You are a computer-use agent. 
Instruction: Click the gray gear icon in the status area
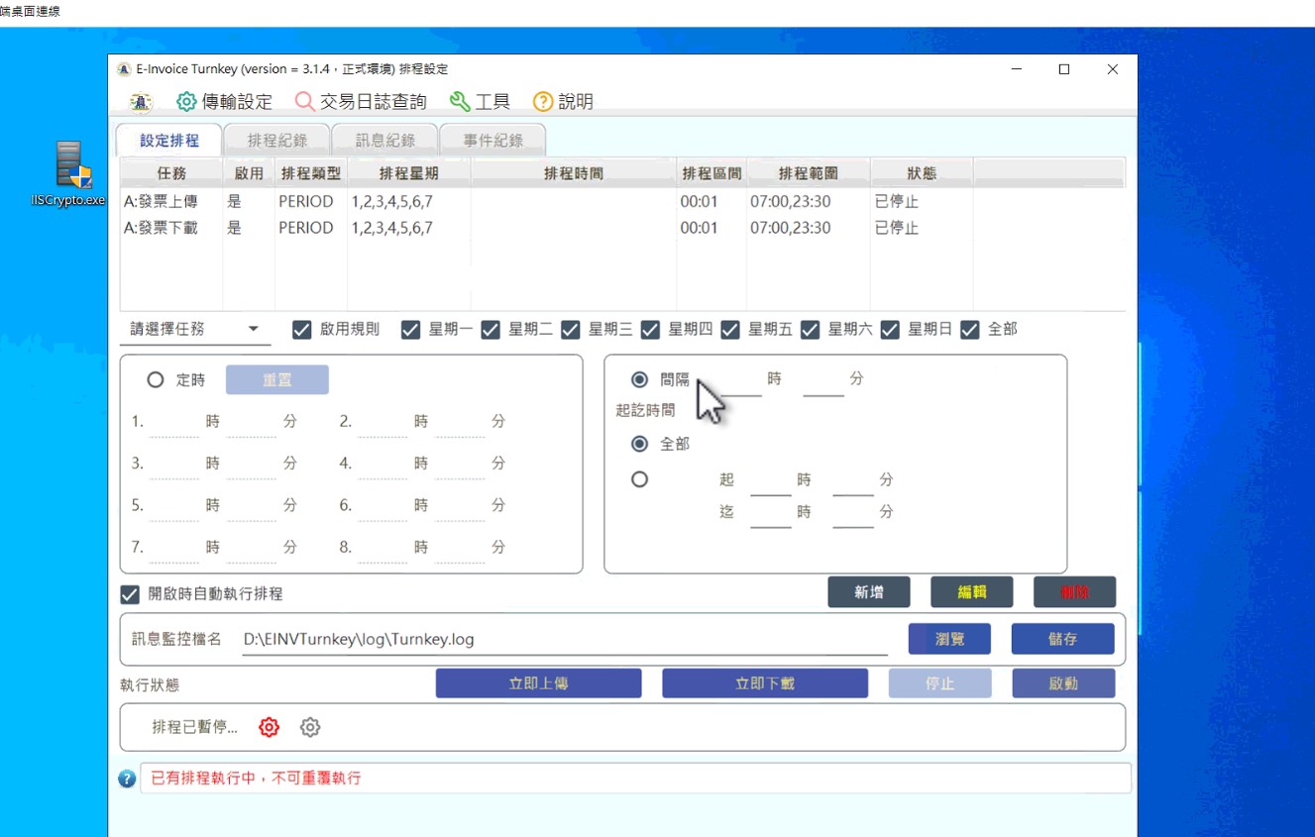310,727
